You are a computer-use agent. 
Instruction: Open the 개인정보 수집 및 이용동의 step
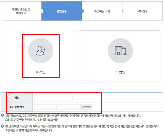tap(21, 11)
